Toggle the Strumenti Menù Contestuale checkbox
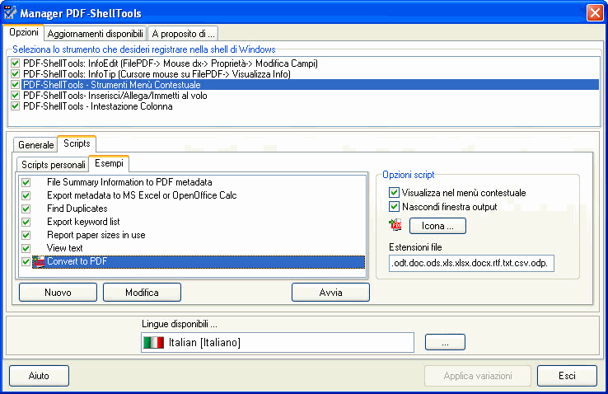The width and height of the screenshot is (608, 394). point(15,85)
